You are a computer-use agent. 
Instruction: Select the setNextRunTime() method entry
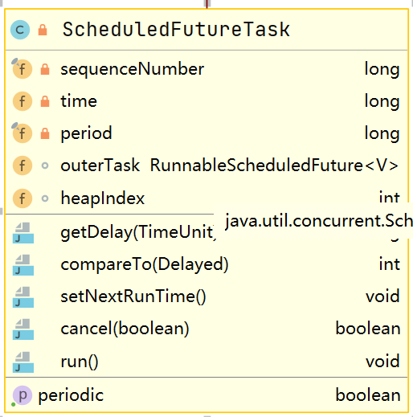[x=206, y=296]
